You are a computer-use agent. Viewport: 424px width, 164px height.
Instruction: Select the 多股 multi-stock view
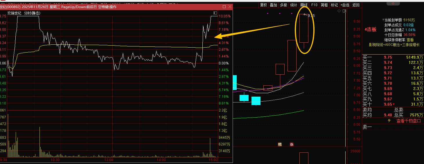[283, 5]
